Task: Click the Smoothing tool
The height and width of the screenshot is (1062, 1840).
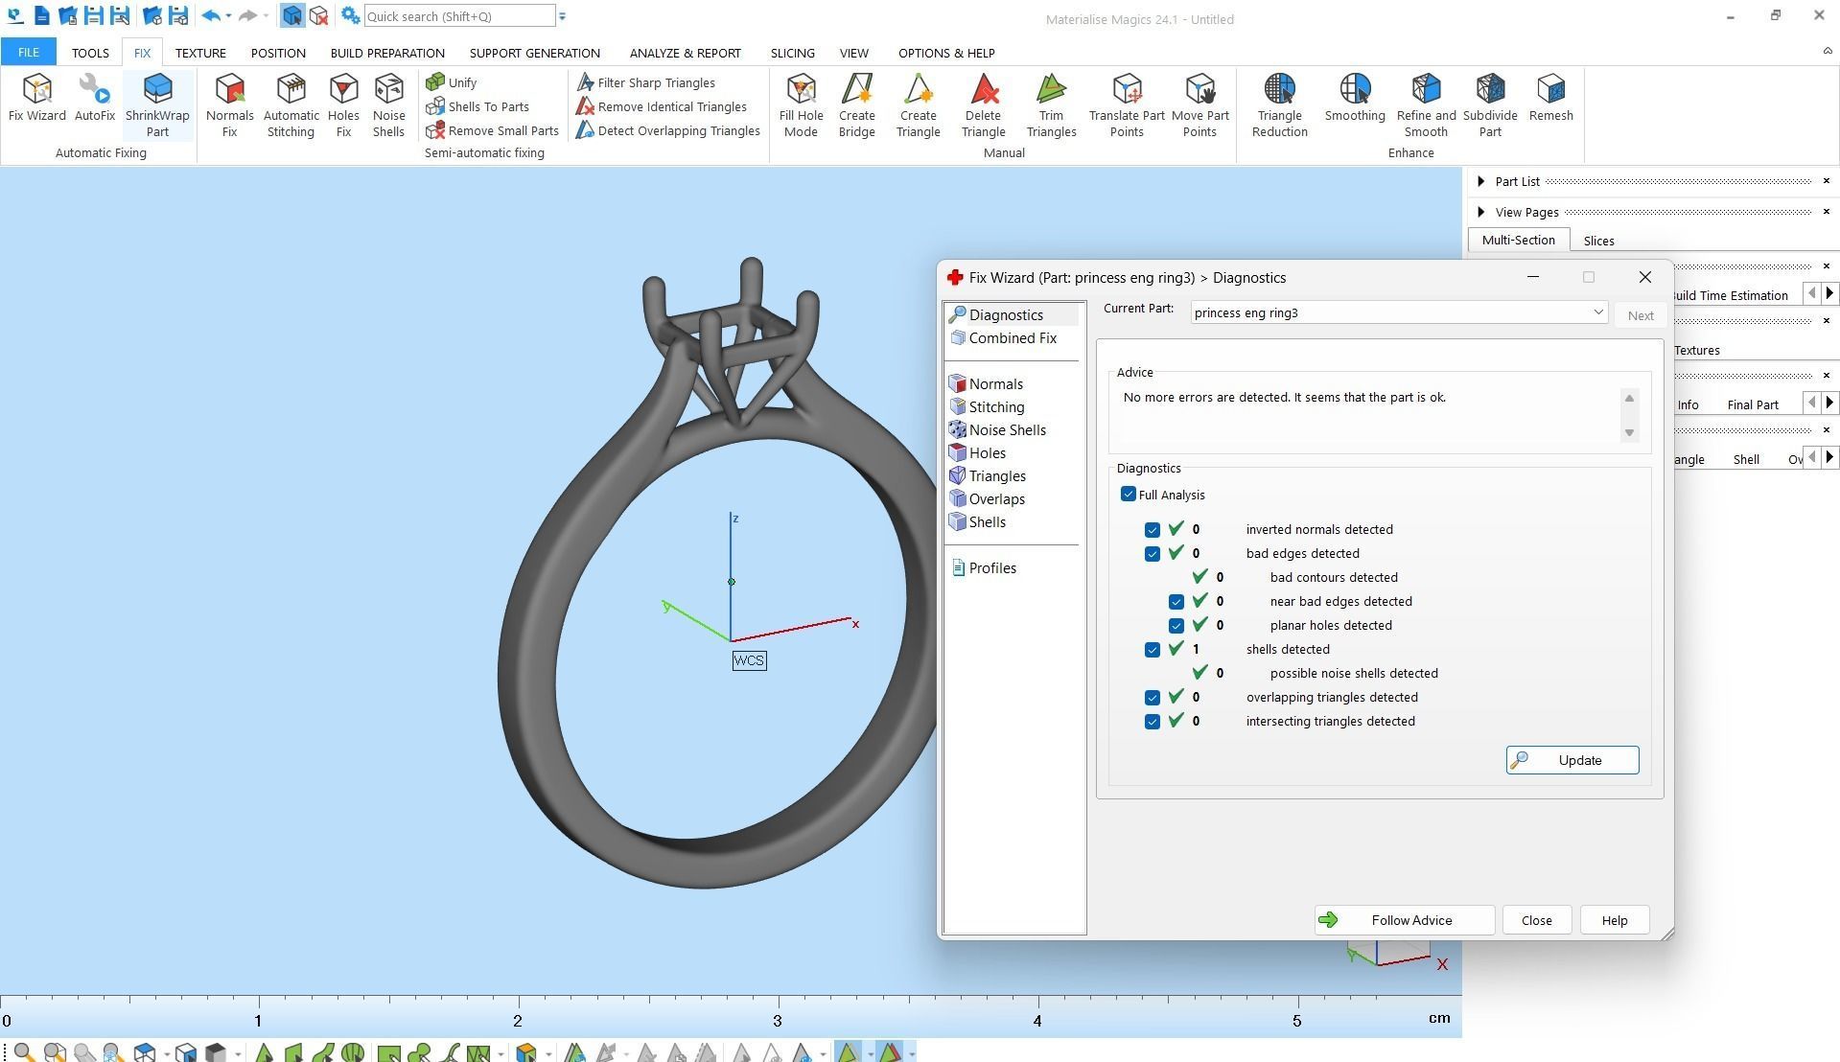Action: coord(1354,98)
